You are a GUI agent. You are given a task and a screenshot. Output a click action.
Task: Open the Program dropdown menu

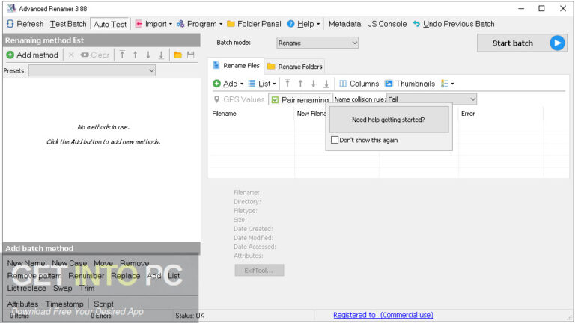click(199, 24)
